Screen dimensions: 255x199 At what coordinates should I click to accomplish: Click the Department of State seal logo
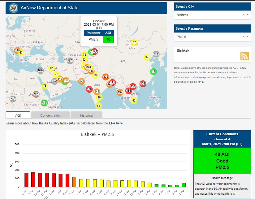(13, 8)
